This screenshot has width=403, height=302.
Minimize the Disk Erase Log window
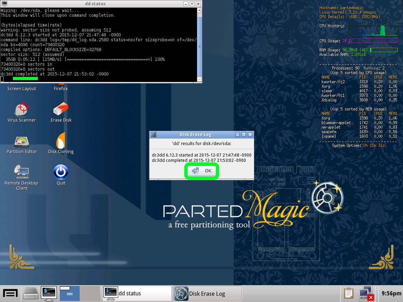tap(238, 135)
